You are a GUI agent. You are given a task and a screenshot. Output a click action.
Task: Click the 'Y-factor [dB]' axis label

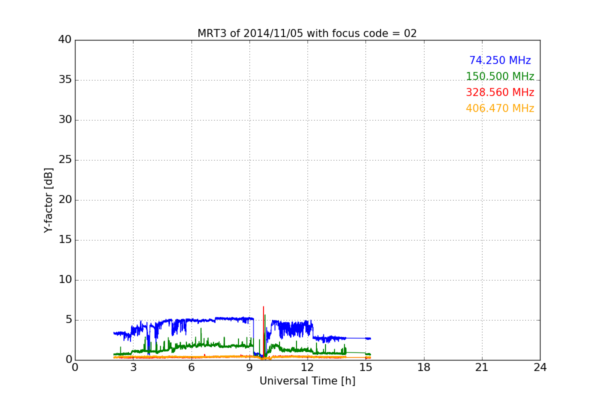point(48,200)
